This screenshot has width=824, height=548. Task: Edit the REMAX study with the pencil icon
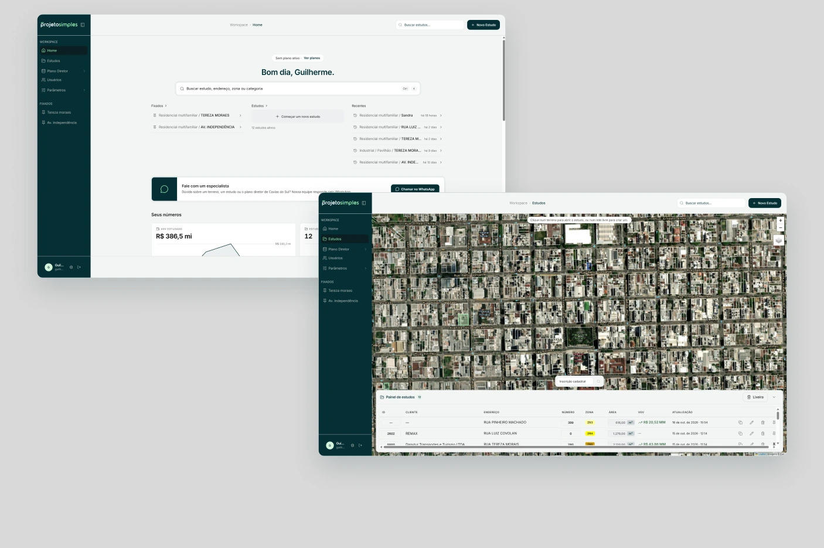(751, 434)
